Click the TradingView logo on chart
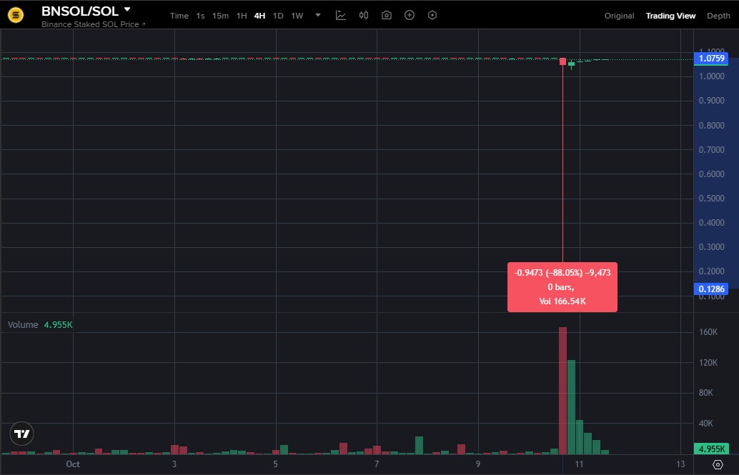This screenshot has height=475, width=739. (22, 434)
